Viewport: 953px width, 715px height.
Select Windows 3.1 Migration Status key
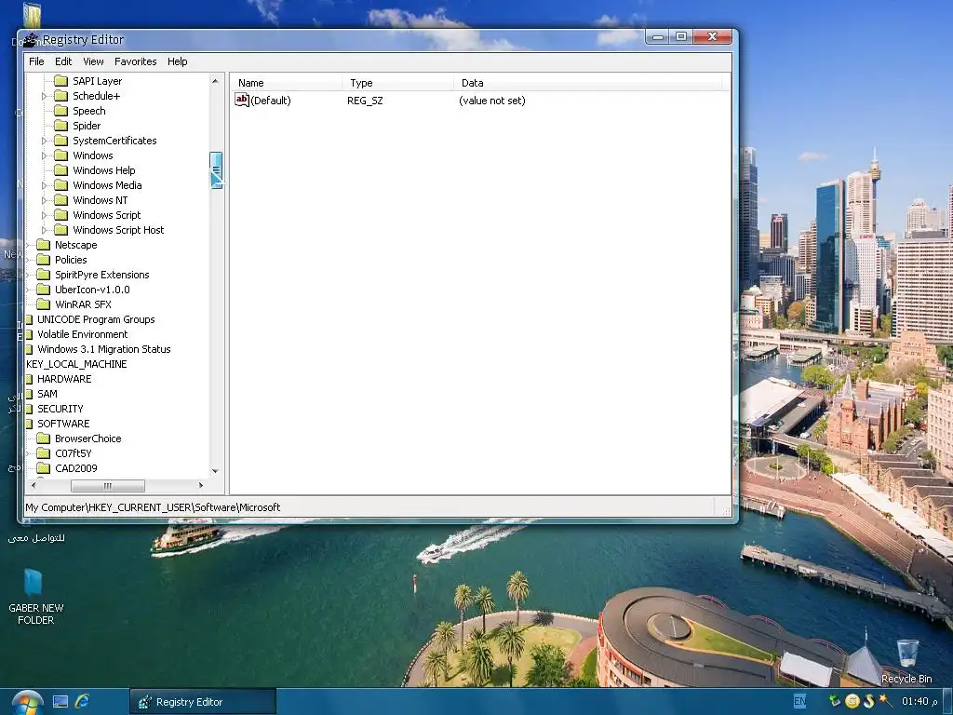point(104,349)
